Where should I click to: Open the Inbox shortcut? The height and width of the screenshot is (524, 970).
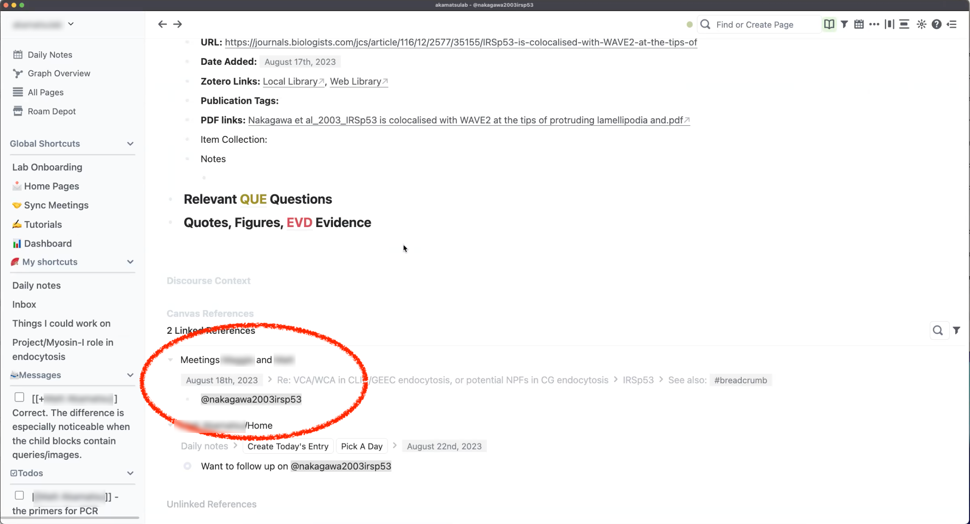24,305
